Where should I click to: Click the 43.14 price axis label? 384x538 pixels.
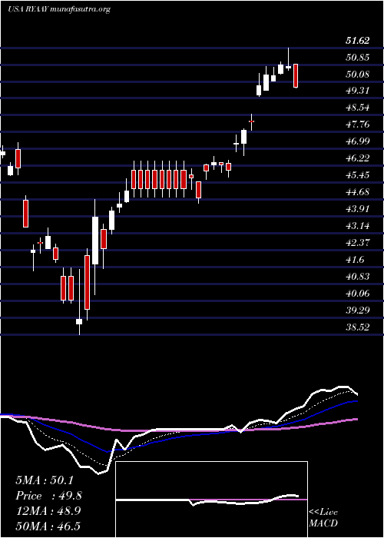(358, 226)
